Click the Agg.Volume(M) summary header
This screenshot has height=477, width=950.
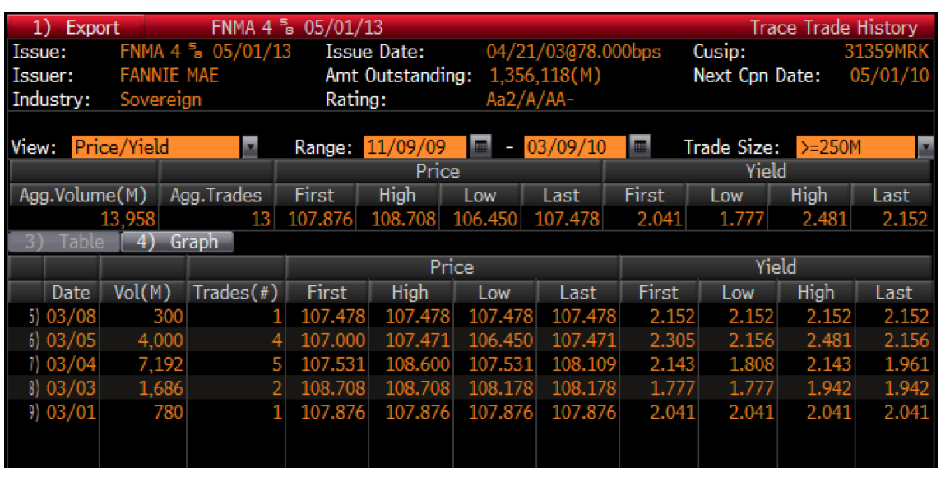point(83,195)
